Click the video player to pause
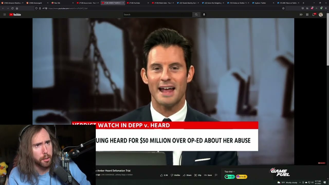The height and width of the screenshot is (185, 329). [x=163, y=91]
